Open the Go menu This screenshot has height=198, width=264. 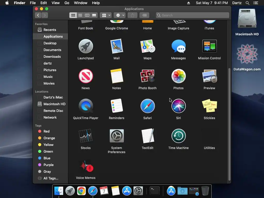click(67, 3)
